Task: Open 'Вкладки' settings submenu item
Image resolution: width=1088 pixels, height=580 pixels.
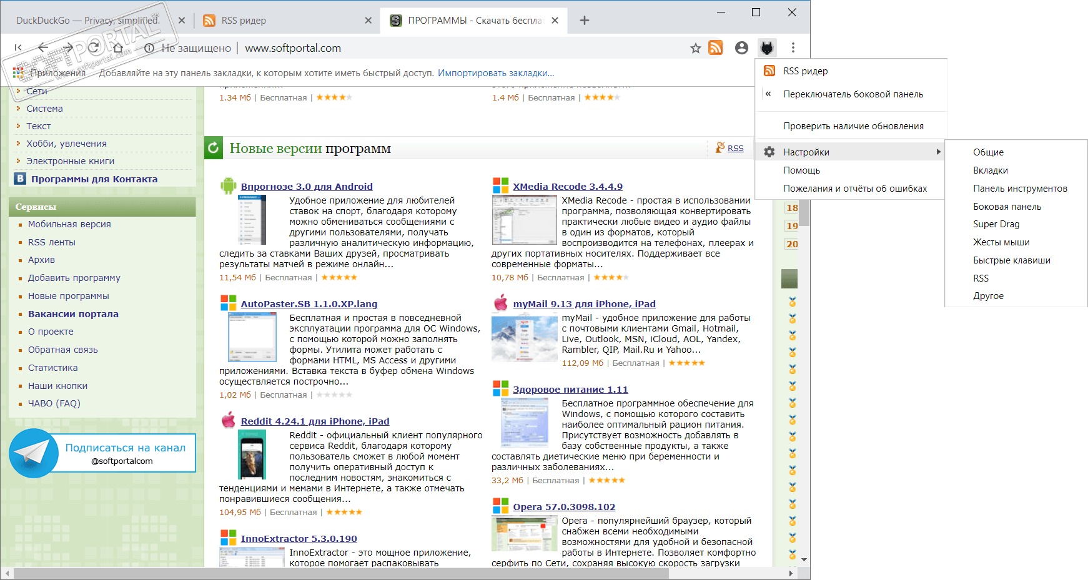Action: (1016, 170)
